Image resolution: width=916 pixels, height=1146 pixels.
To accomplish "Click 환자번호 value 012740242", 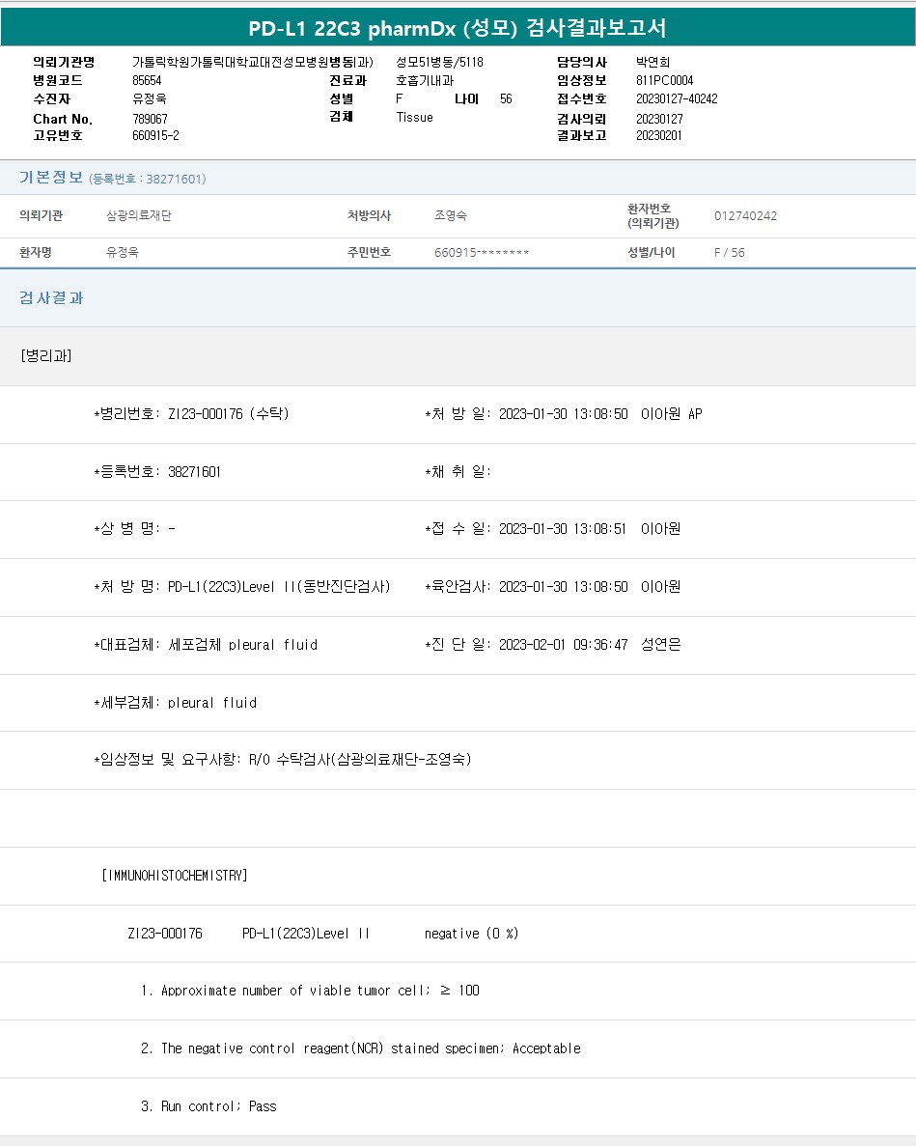I will 745,216.
